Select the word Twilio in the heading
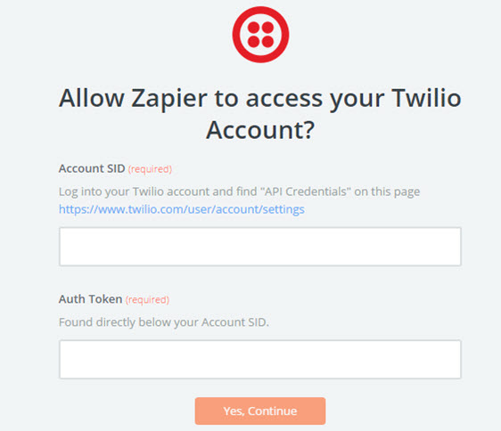501x431 pixels. pos(426,97)
